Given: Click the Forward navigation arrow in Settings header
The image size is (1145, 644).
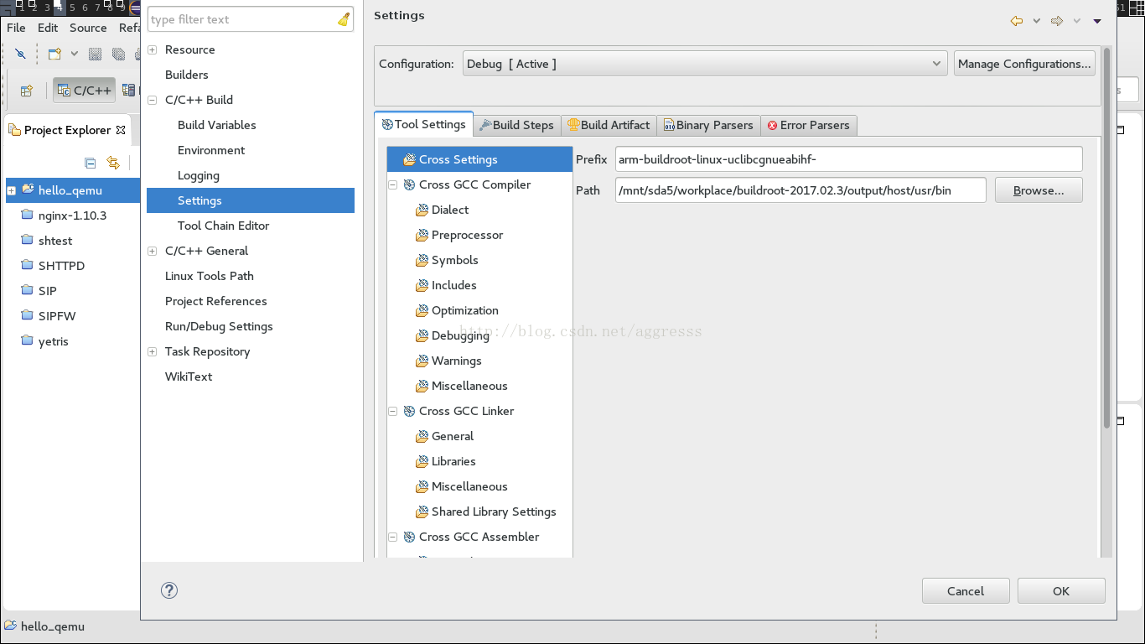Looking at the screenshot, I should 1057,21.
